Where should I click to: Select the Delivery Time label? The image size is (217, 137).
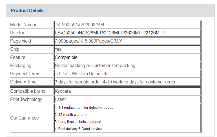pos(23,82)
